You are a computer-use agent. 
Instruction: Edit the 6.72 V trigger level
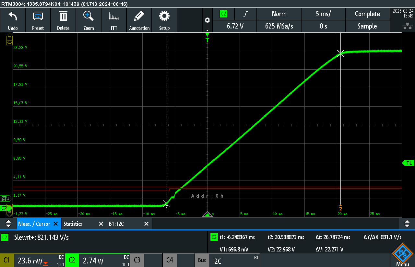[235, 26]
